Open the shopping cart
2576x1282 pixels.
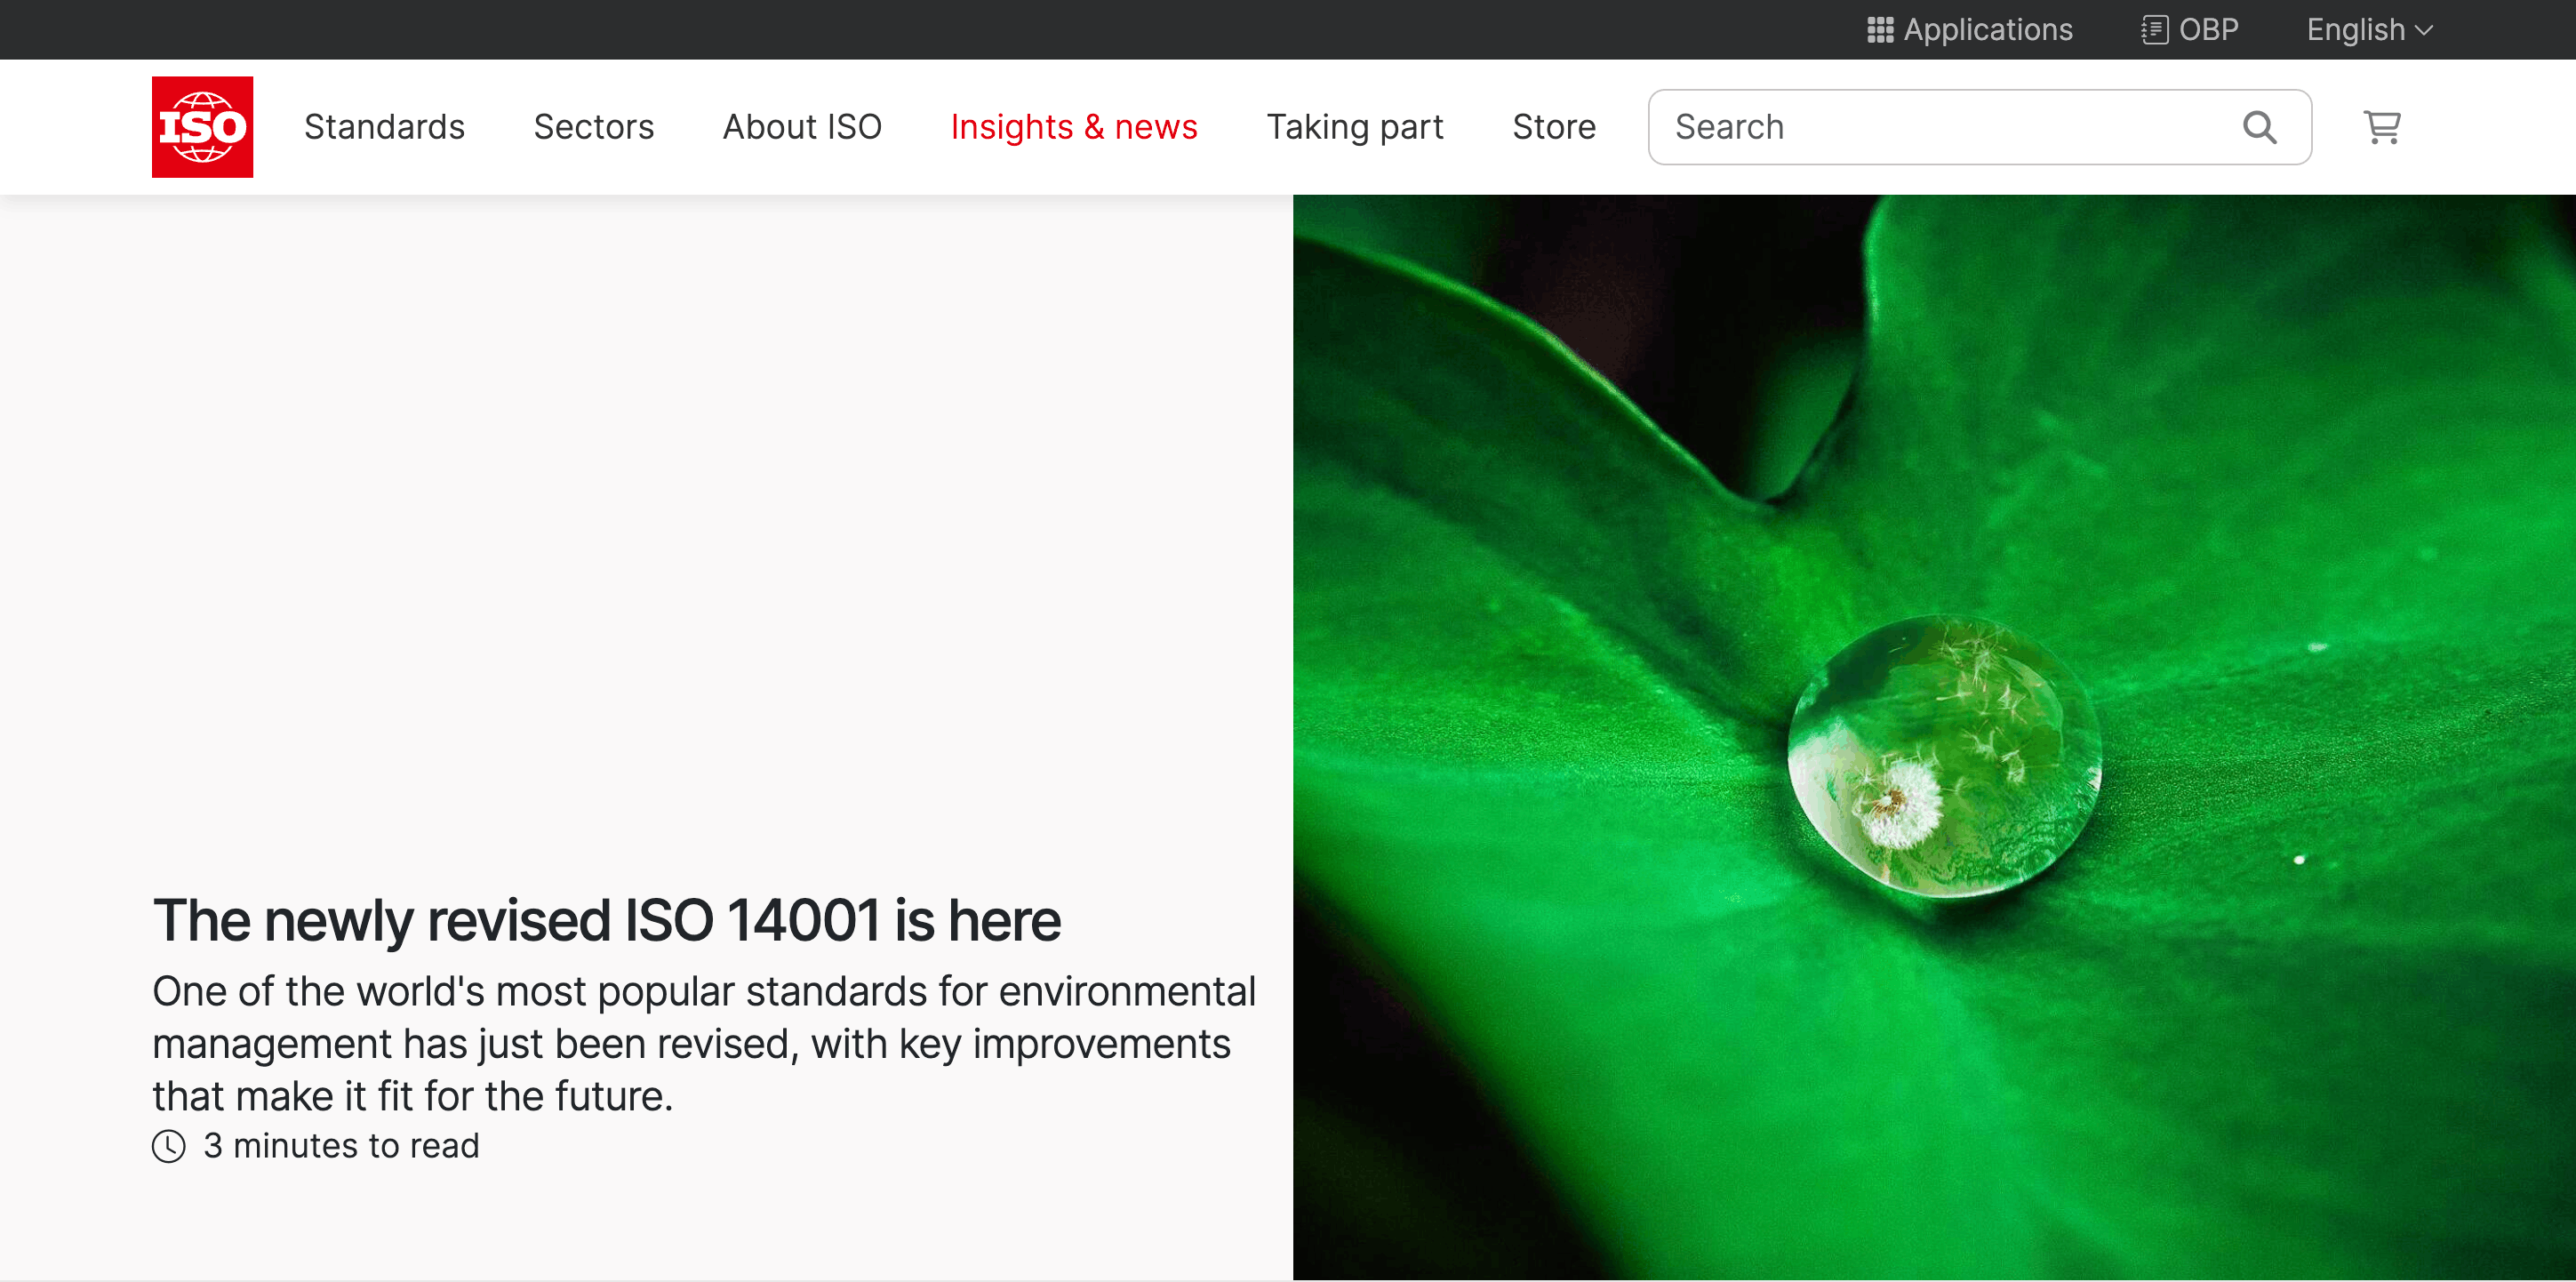click(2383, 127)
